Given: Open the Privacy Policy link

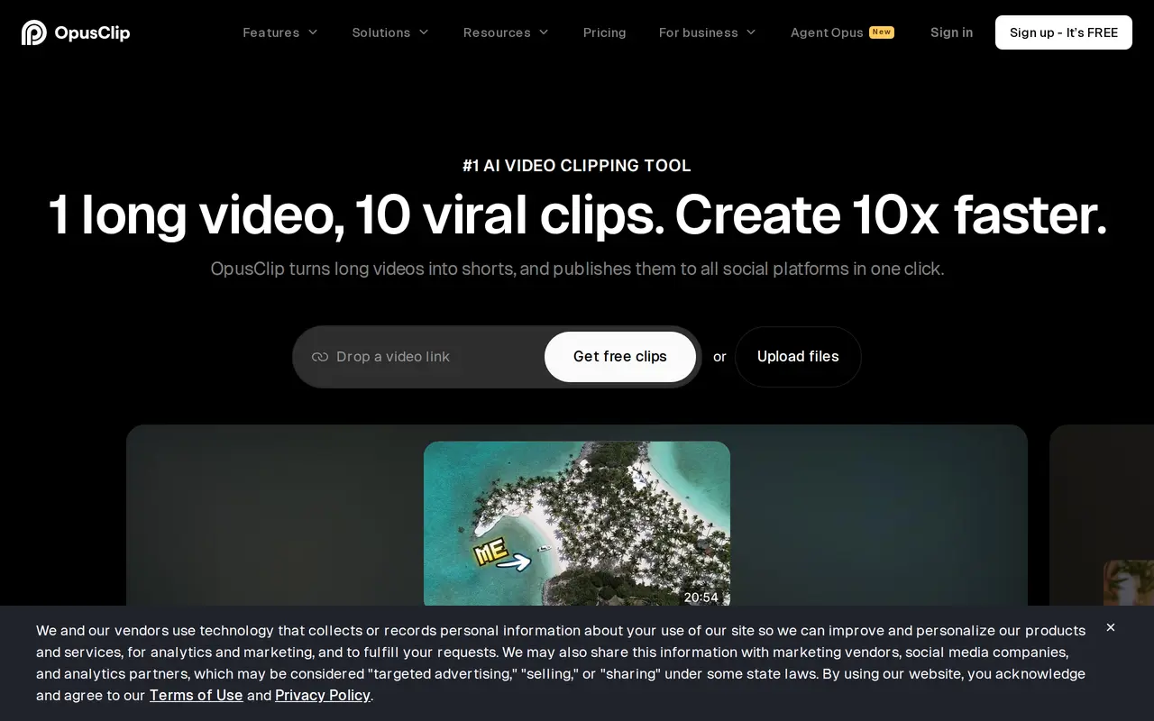Looking at the screenshot, I should [323, 695].
